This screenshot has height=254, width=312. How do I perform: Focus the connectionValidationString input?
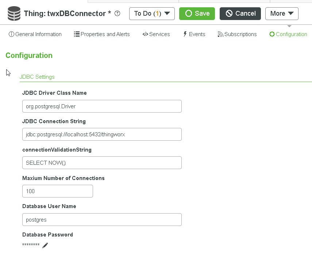click(102, 163)
